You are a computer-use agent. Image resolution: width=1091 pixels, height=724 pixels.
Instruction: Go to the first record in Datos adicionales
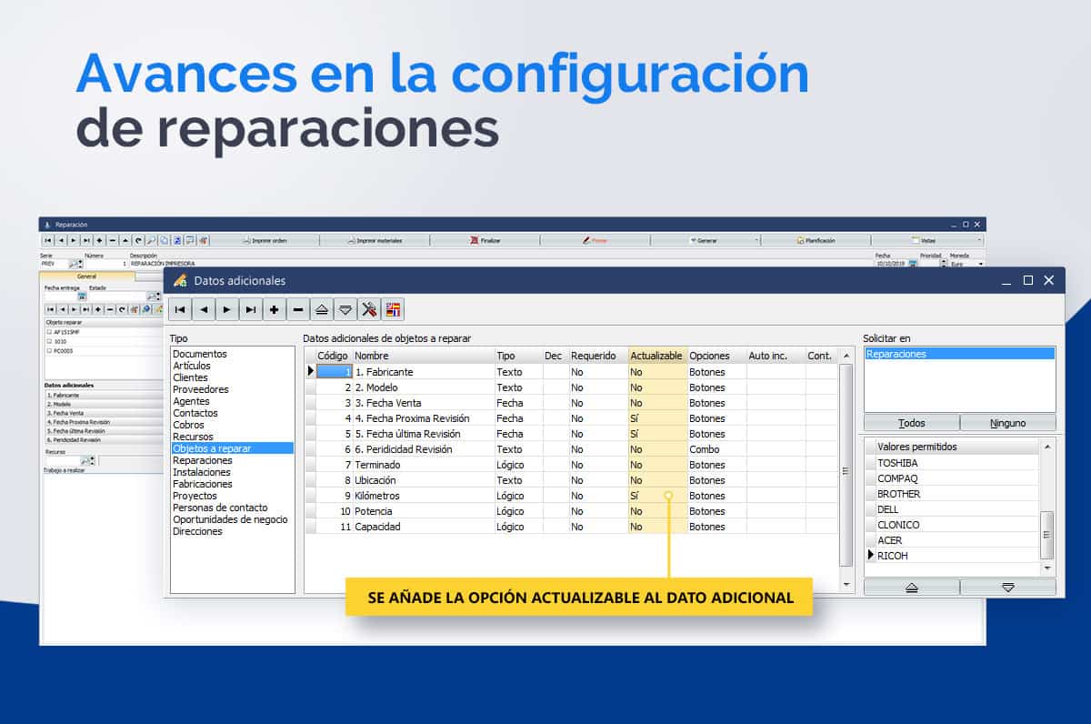(x=180, y=309)
